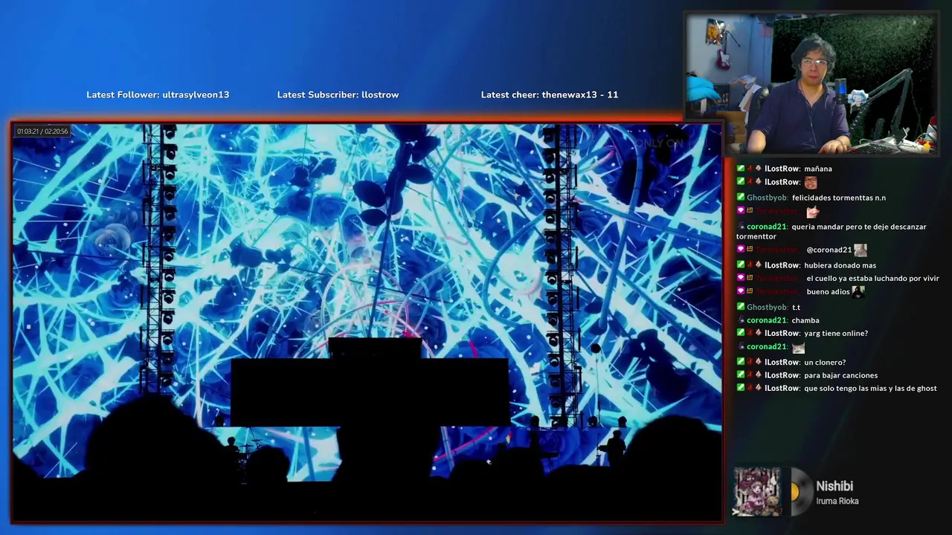Click the ILostRow username on "un clonero?" row

pos(782,363)
